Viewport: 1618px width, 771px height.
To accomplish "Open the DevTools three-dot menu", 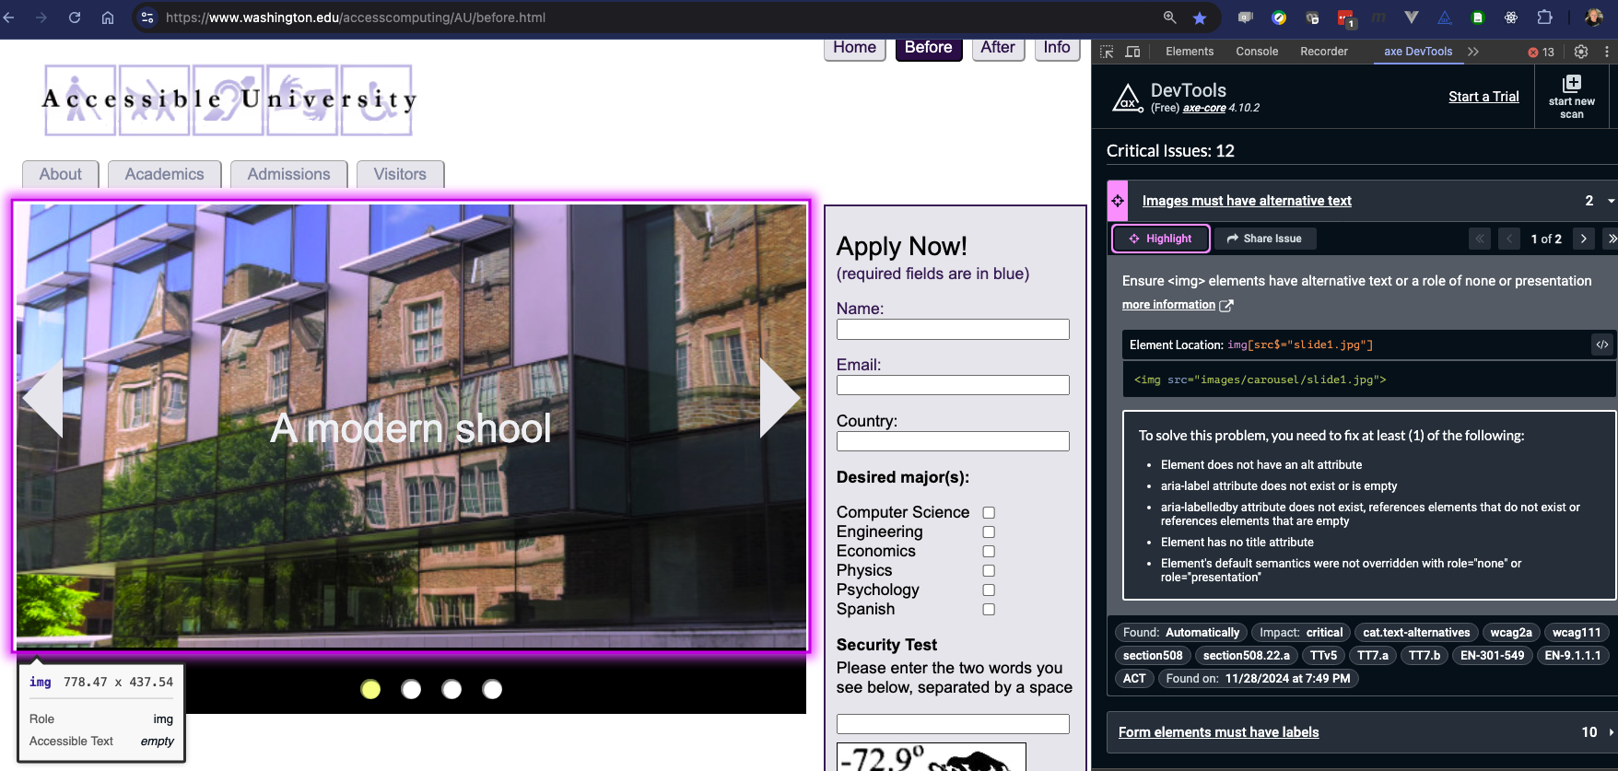I will 1607,52.
